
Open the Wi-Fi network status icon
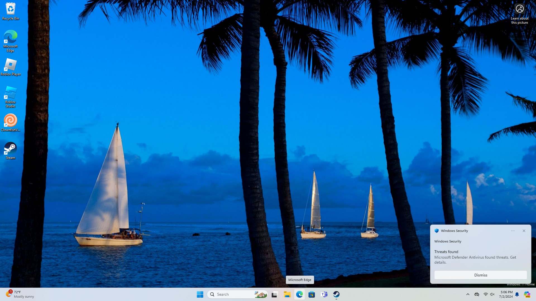pyautogui.click(x=485, y=294)
